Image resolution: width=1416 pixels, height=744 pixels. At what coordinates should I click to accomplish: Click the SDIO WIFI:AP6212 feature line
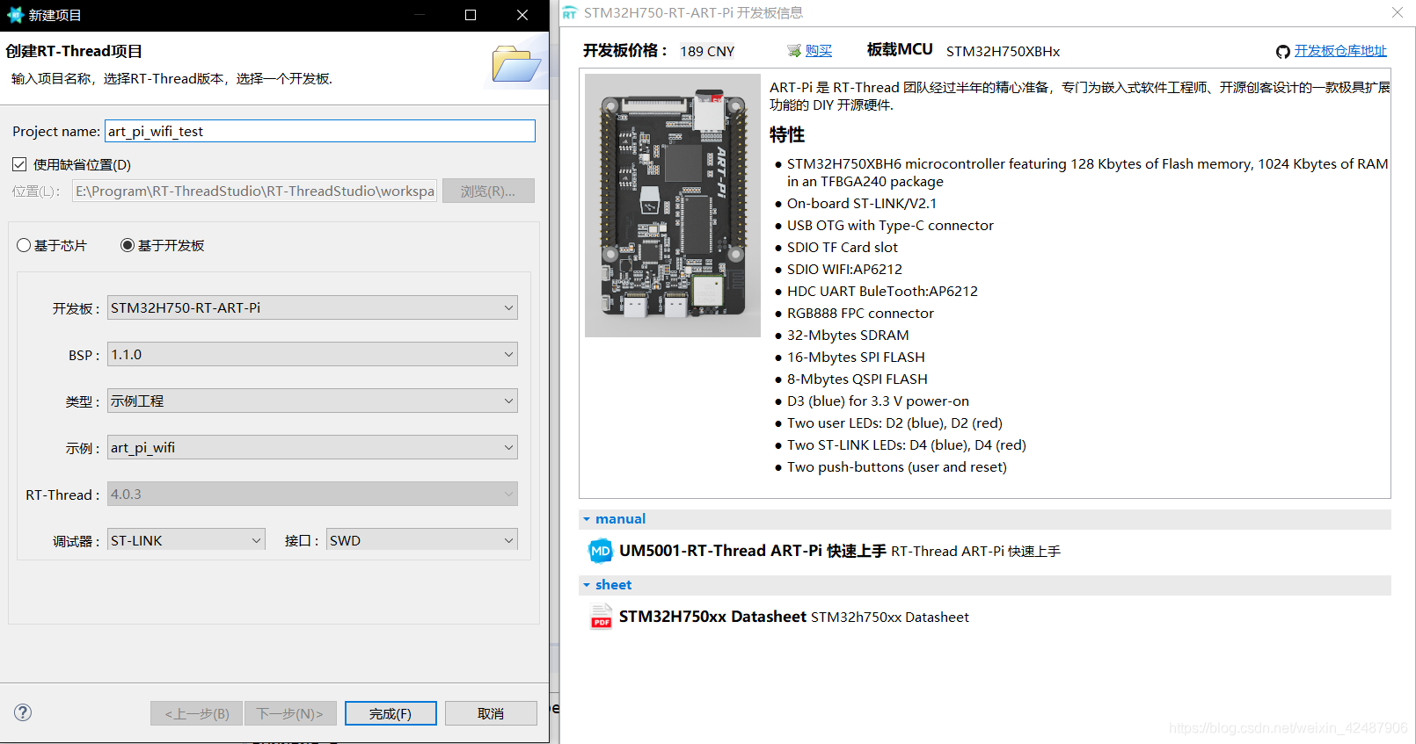pyautogui.click(x=844, y=269)
